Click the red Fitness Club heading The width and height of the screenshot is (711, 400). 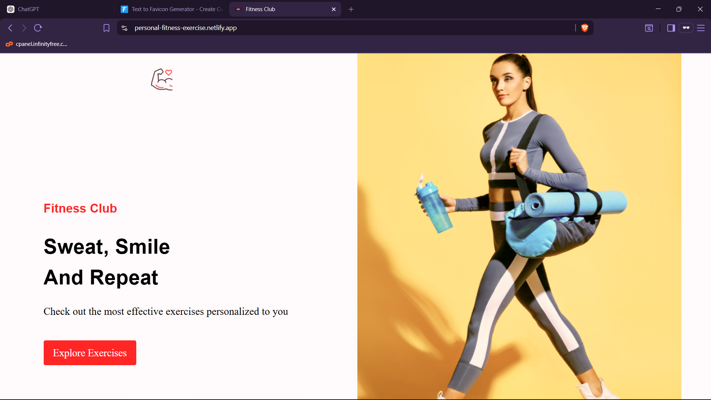coord(80,209)
